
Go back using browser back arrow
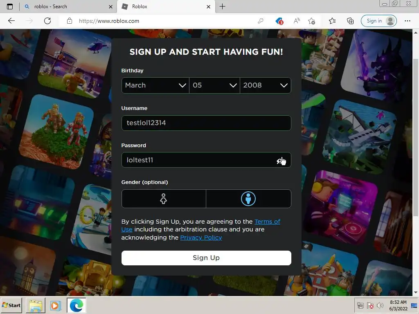click(x=11, y=21)
